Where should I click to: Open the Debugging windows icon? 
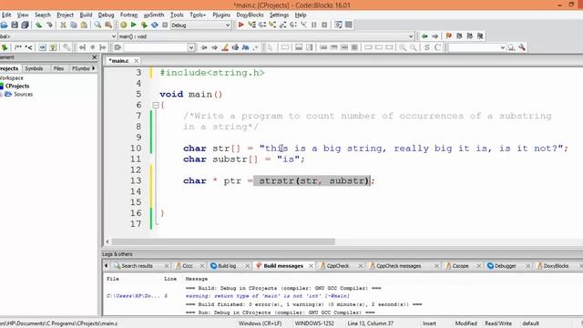[x=338, y=25]
